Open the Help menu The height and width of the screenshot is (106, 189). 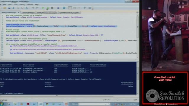pos(37,5)
